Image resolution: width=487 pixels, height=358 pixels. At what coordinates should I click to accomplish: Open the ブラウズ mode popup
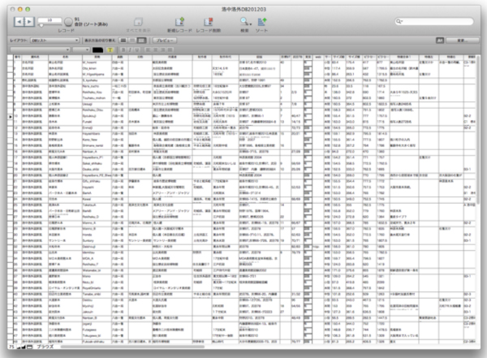click(x=45, y=347)
